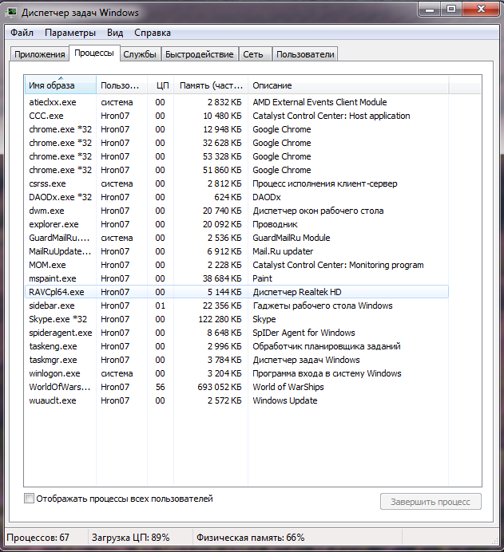Click the window resize grip corner
504x552 pixels.
(495, 541)
